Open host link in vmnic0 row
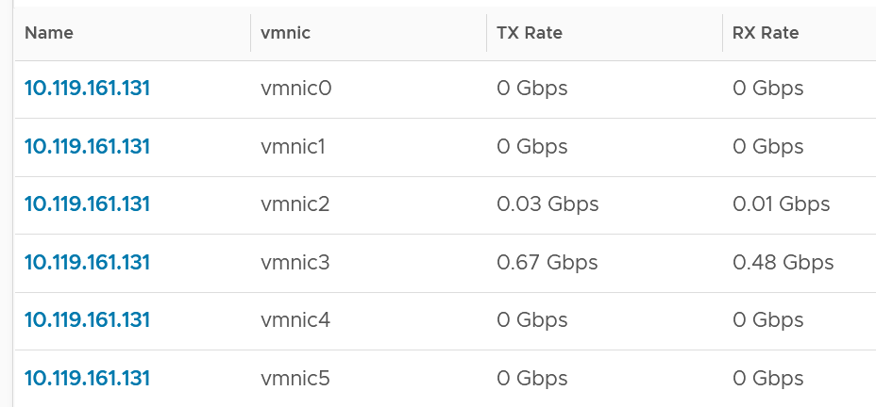This screenshot has width=876, height=407. [x=87, y=89]
